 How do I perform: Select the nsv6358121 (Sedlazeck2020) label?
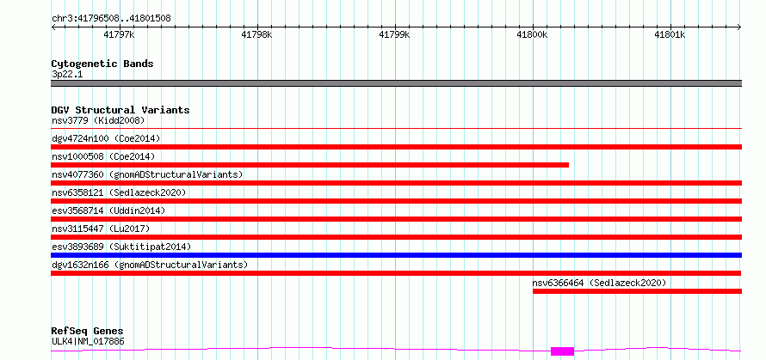[119, 192]
